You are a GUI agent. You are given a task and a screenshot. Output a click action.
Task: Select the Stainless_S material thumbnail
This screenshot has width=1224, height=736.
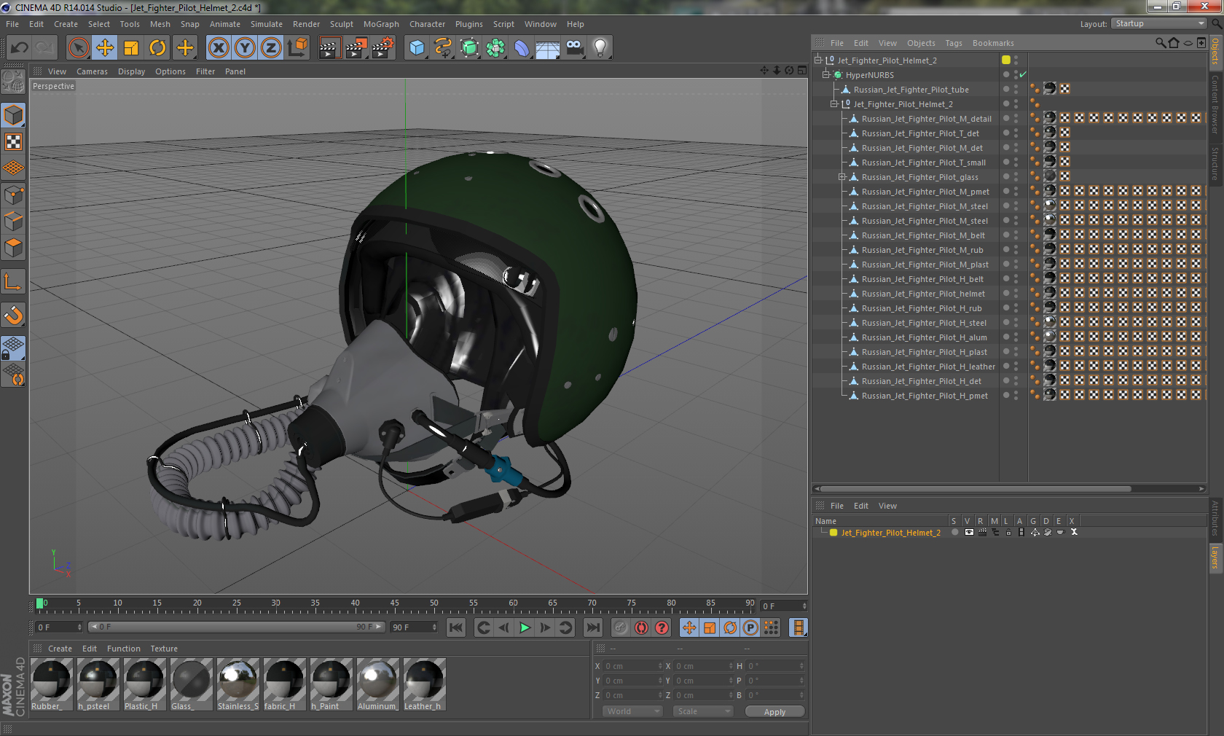[238, 684]
